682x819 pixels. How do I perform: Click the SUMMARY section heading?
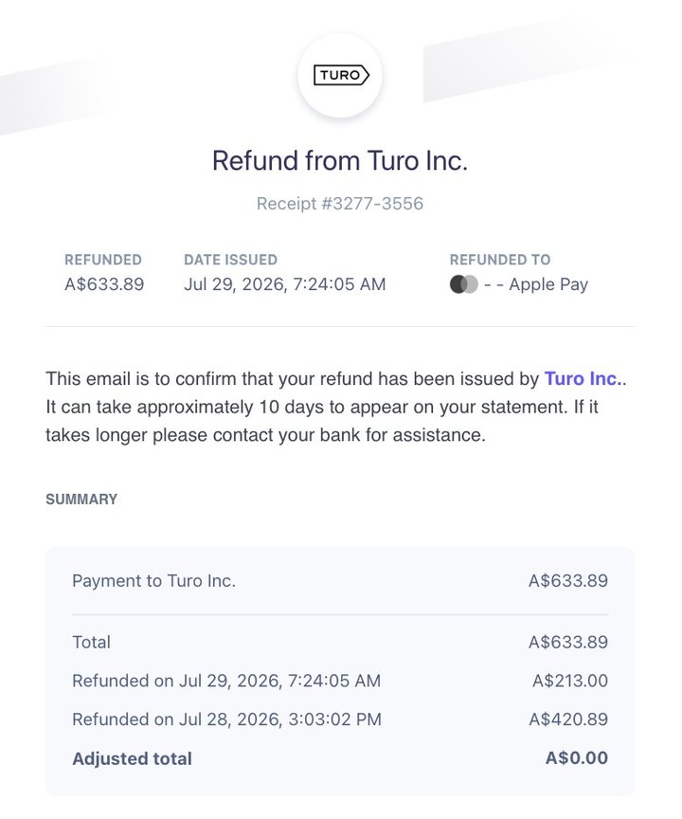pos(81,500)
